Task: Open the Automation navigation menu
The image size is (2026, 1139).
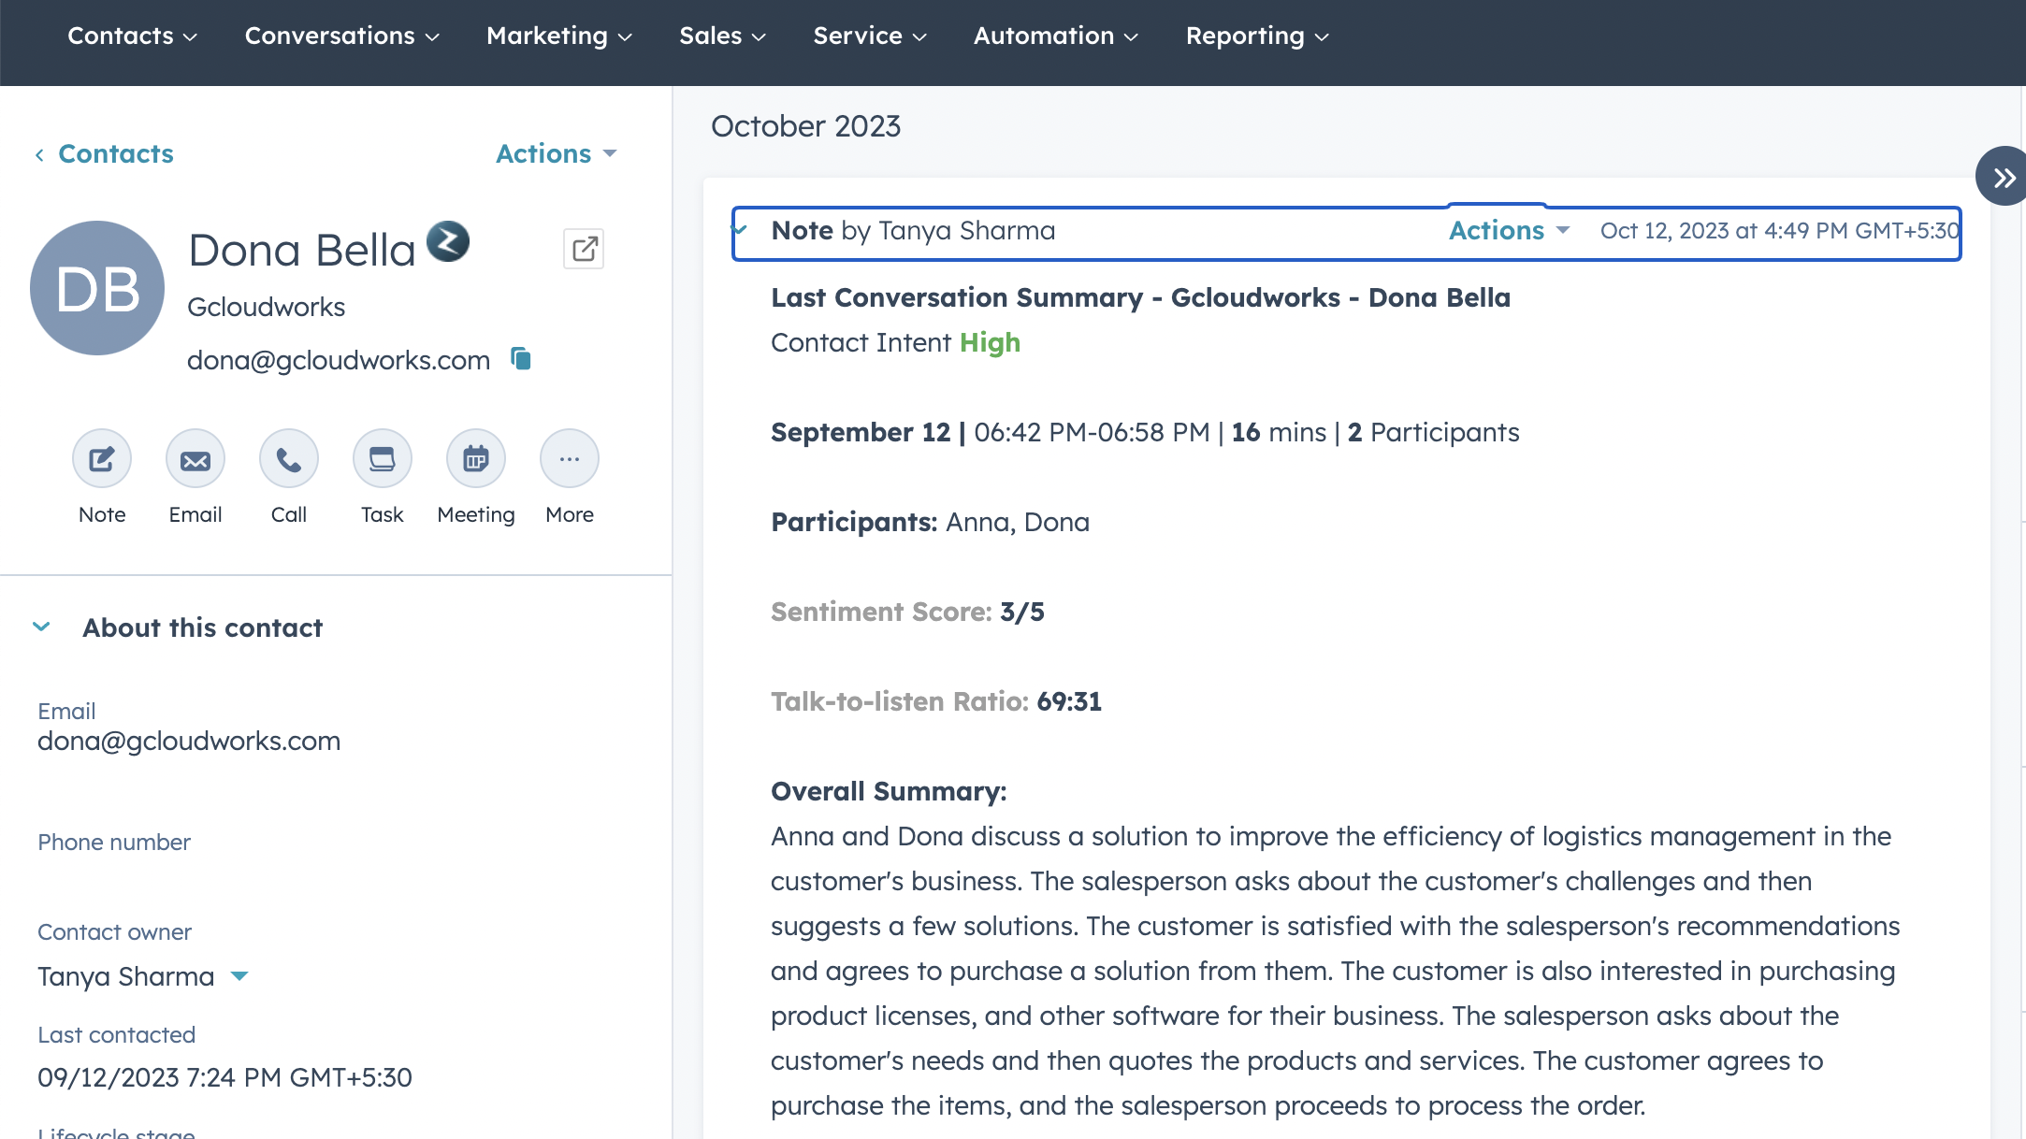Action: [x=1055, y=36]
